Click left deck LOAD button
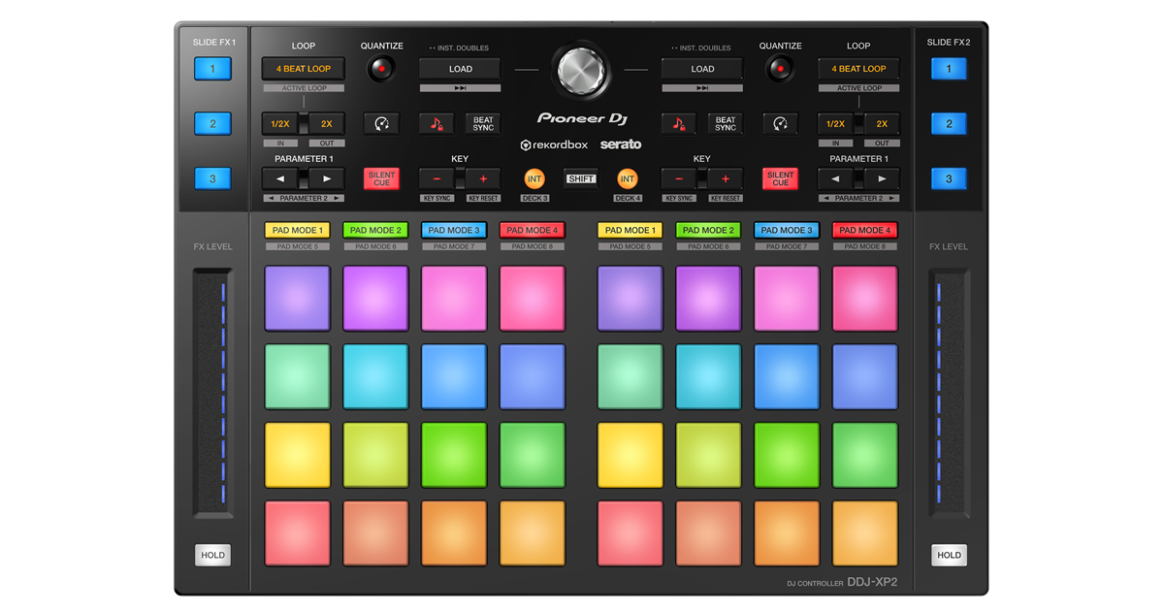This screenshot has width=1164, height=611. 460,69
